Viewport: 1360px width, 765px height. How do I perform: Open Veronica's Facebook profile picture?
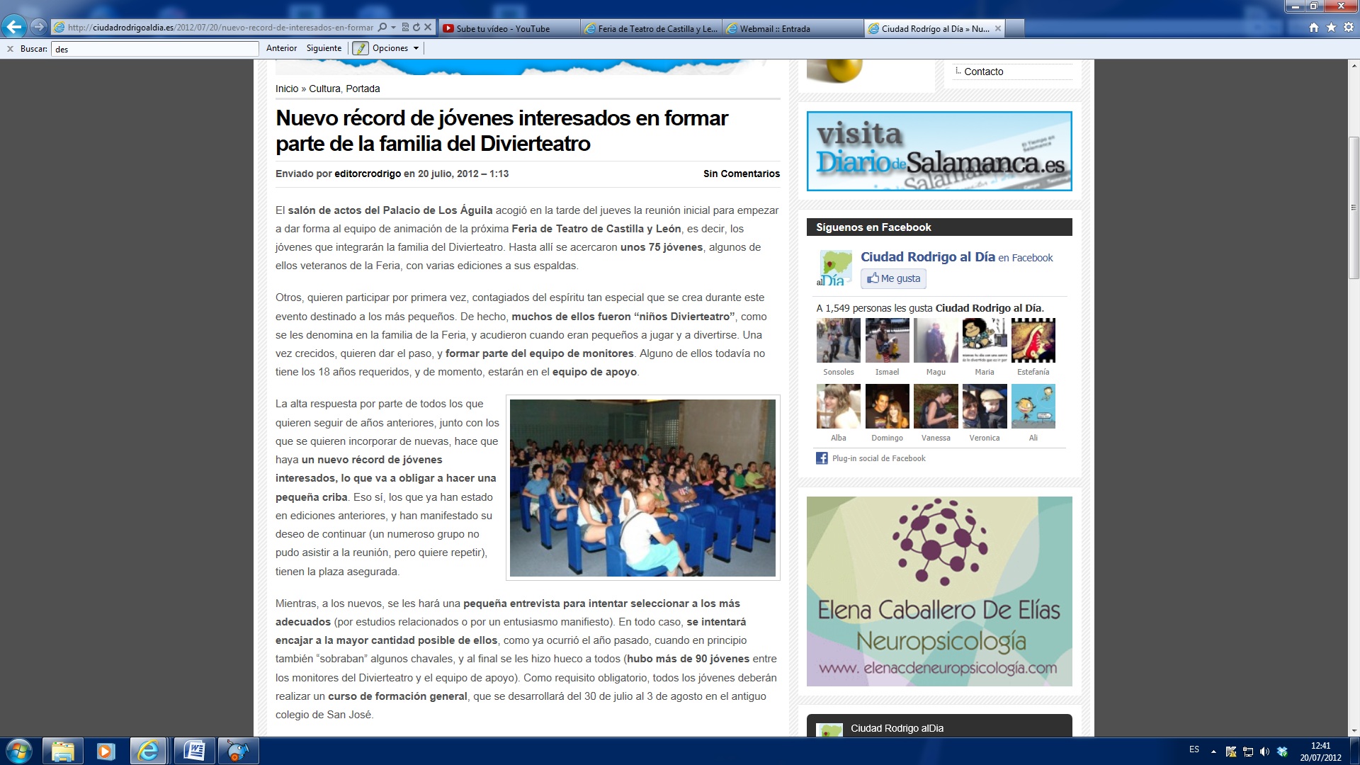click(x=985, y=407)
